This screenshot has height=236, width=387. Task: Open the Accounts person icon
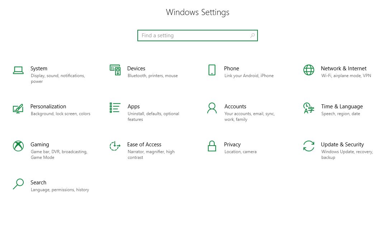coord(212,108)
